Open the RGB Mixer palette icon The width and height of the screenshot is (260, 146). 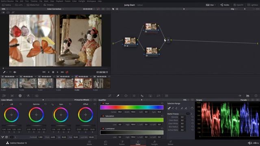tap(28, 96)
